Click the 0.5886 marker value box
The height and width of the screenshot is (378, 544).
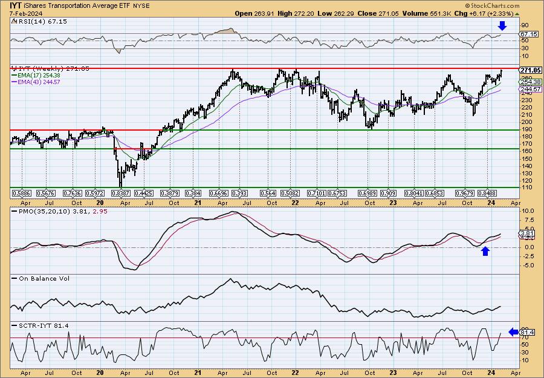pyautogui.click(x=21, y=193)
